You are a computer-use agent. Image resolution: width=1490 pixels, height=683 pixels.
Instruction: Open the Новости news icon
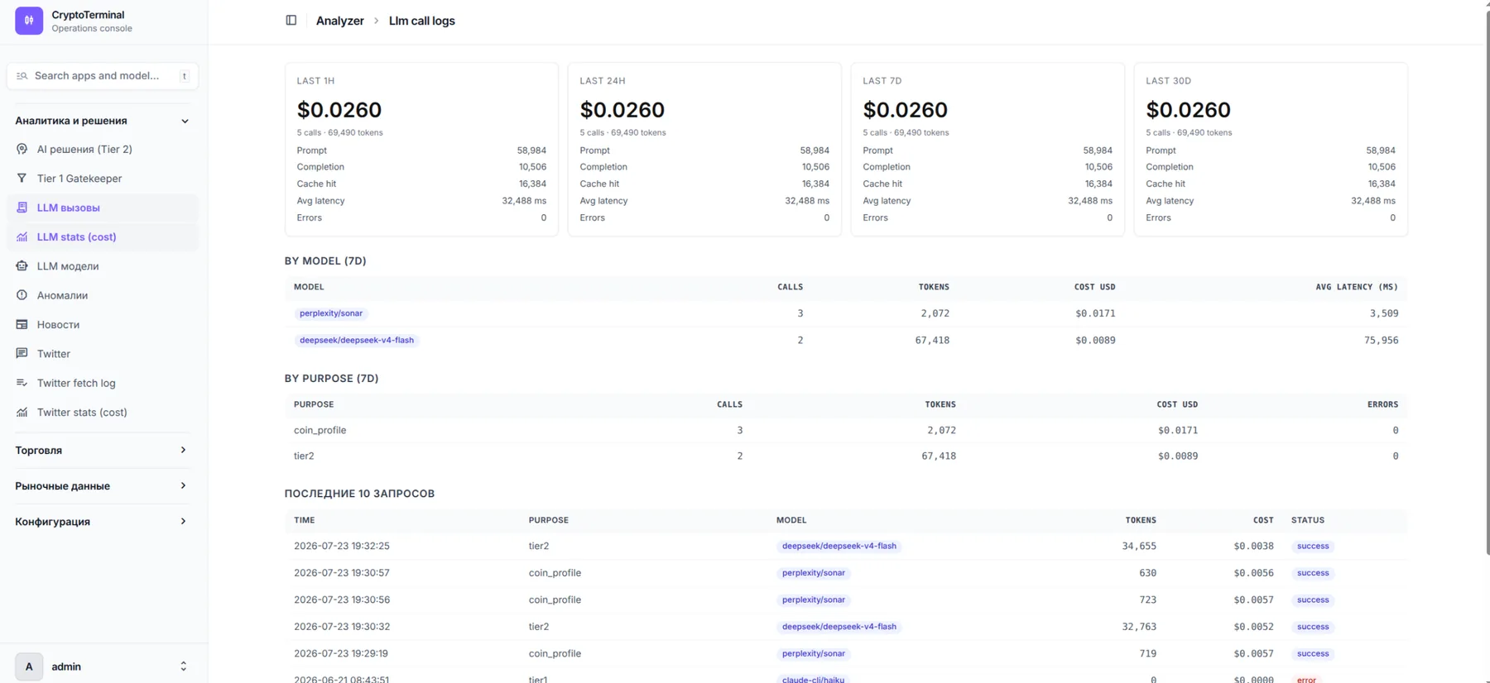22,325
